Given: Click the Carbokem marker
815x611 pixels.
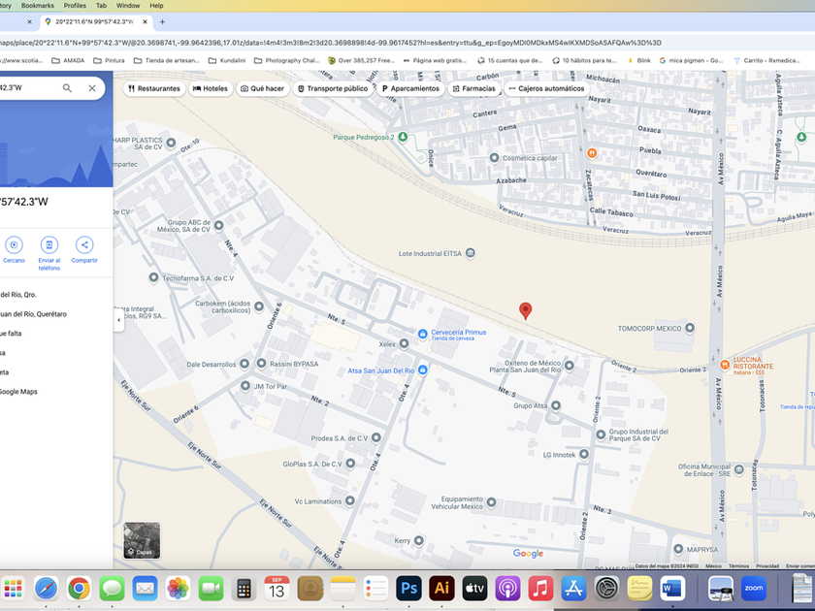Looking at the screenshot, I should click(259, 306).
